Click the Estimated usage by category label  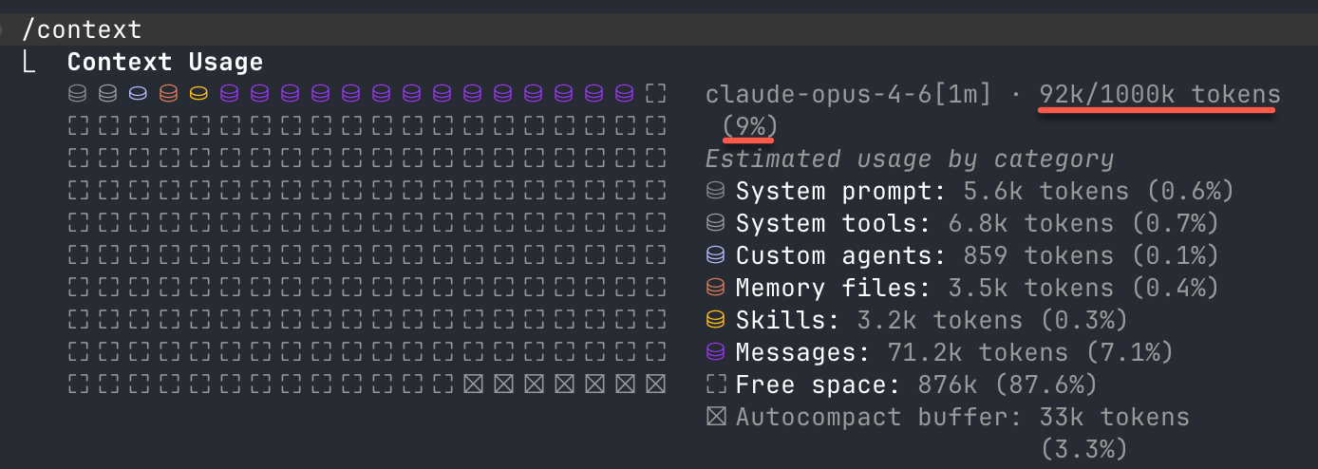click(x=910, y=159)
